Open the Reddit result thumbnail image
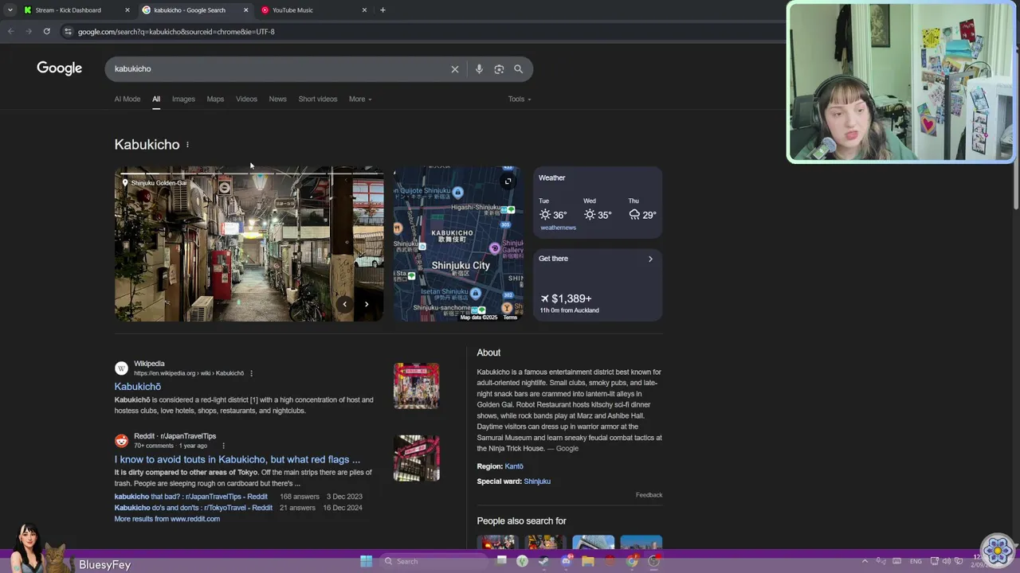1020x573 pixels. click(416, 458)
